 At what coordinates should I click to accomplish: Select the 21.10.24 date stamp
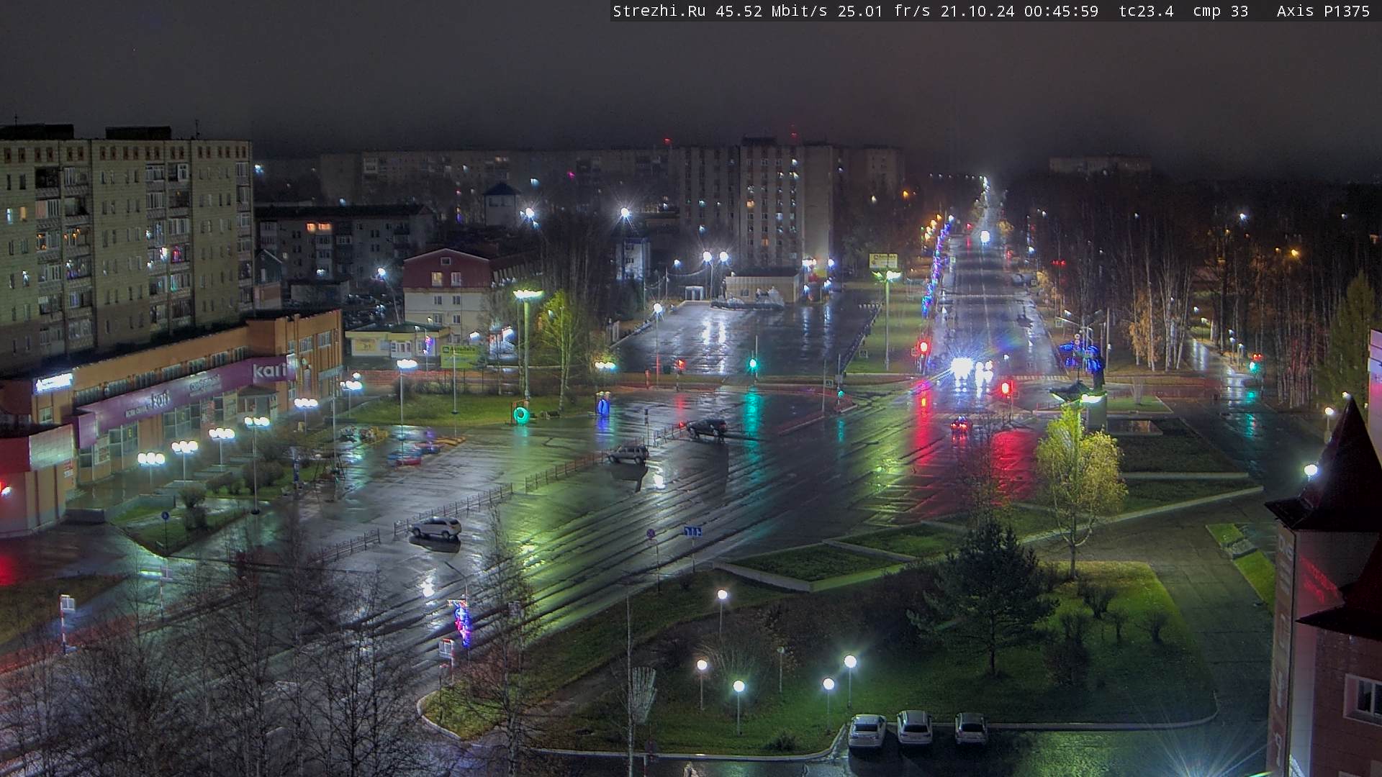click(x=977, y=11)
